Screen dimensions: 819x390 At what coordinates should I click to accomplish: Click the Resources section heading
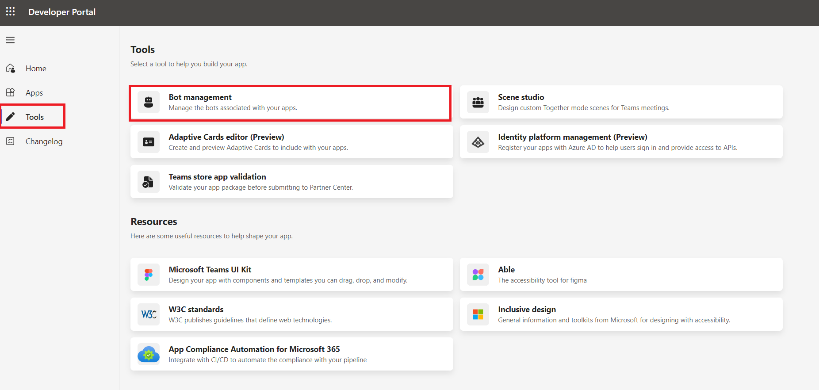coord(154,222)
